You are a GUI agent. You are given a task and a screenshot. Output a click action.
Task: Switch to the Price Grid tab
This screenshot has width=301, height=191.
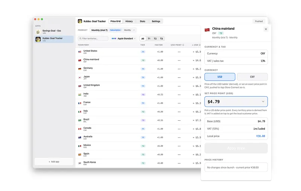[116, 21]
